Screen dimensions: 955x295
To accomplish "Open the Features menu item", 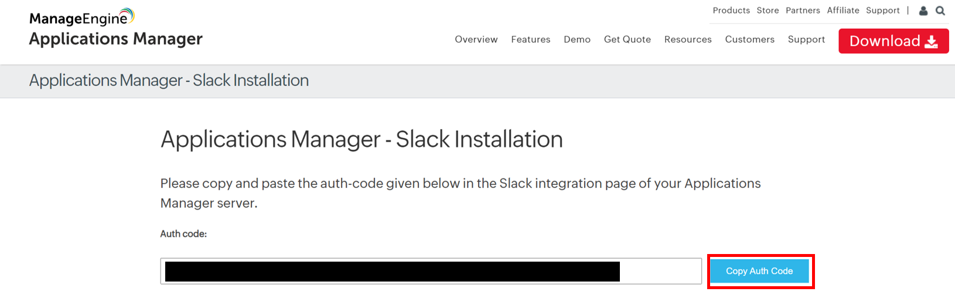I will 530,39.
